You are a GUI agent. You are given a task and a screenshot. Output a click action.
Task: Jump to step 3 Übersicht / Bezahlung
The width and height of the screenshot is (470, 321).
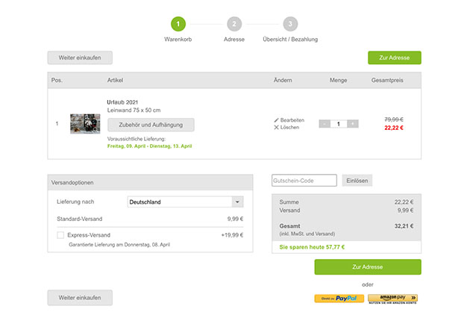coord(289,25)
